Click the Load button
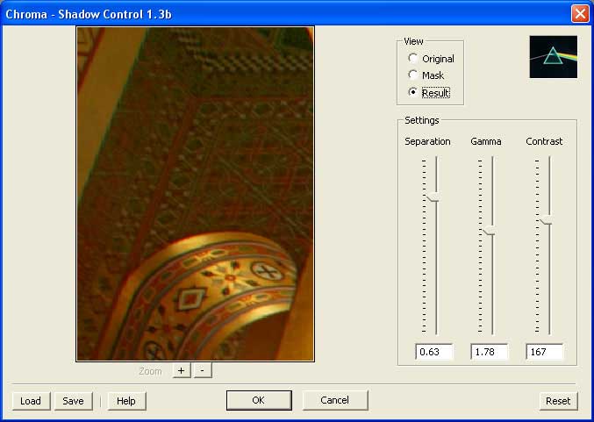This screenshot has height=422, width=594. coord(31,401)
